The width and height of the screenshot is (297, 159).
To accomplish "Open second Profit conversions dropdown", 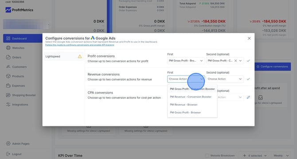I will [225, 61].
